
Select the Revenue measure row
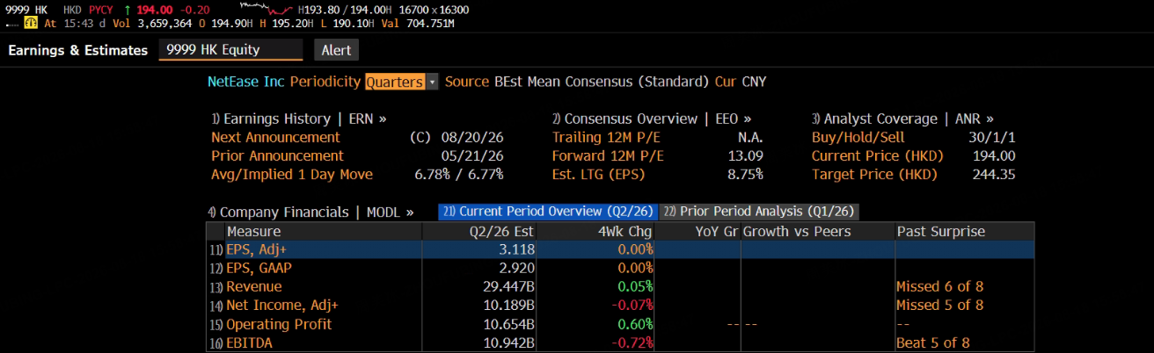620,286
